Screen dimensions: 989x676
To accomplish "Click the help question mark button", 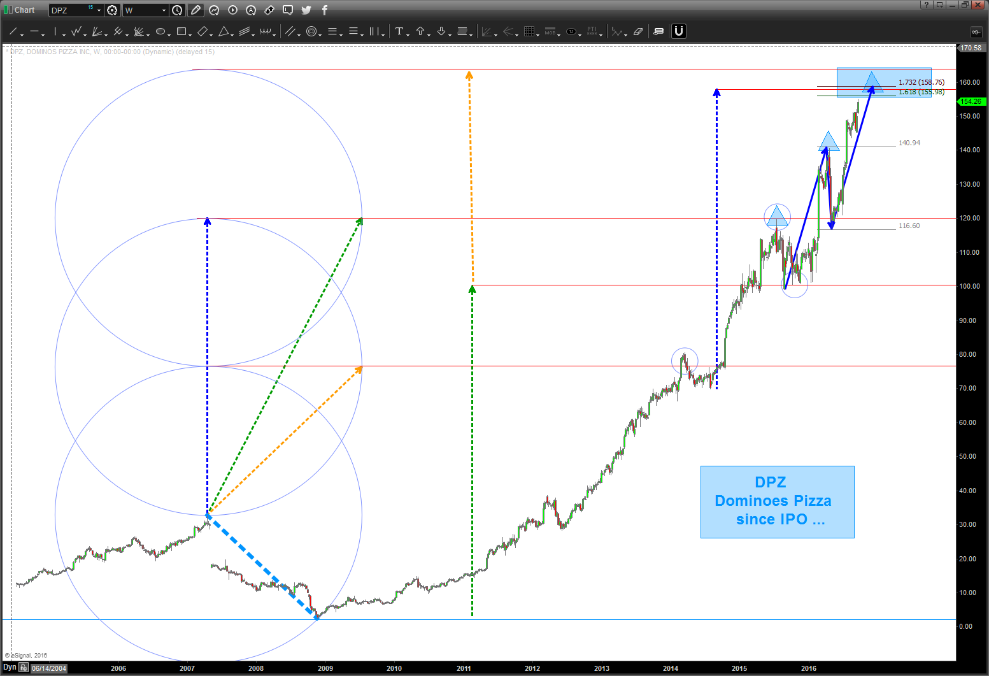I will pyautogui.click(x=926, y=5).
